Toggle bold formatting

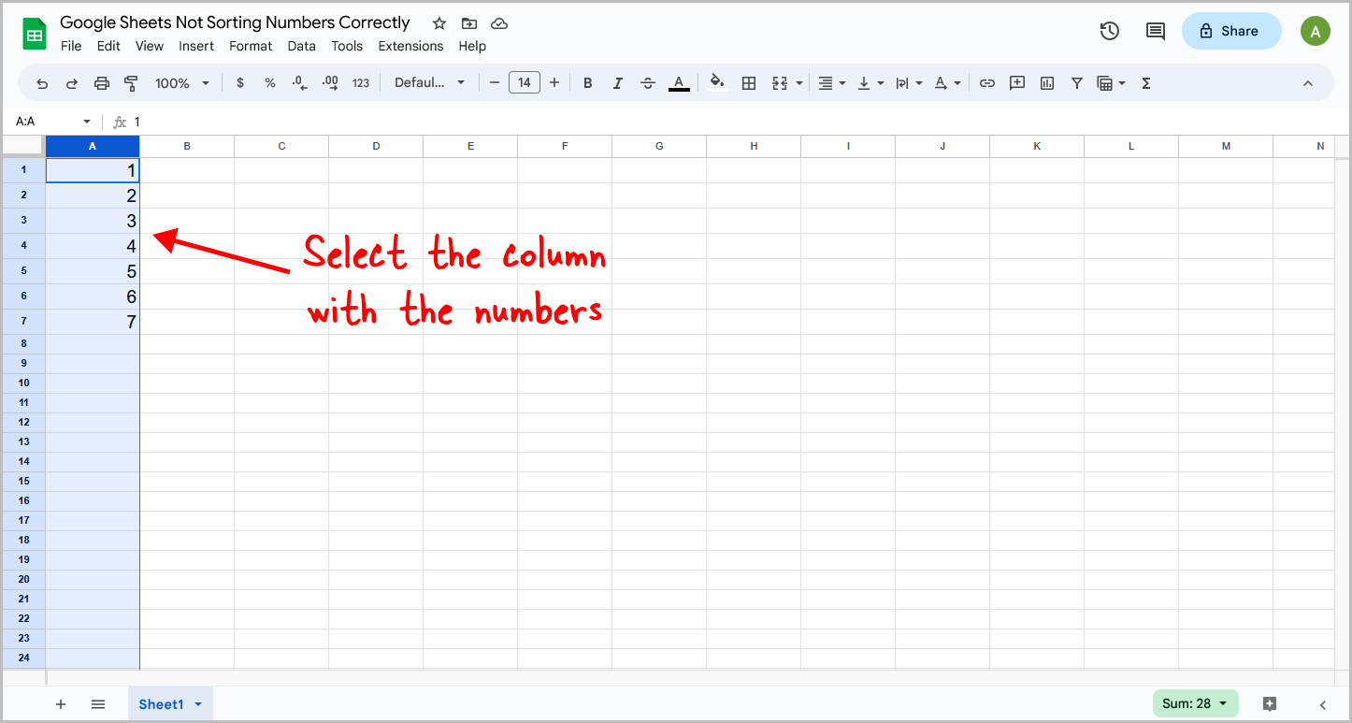pos(588,83)
